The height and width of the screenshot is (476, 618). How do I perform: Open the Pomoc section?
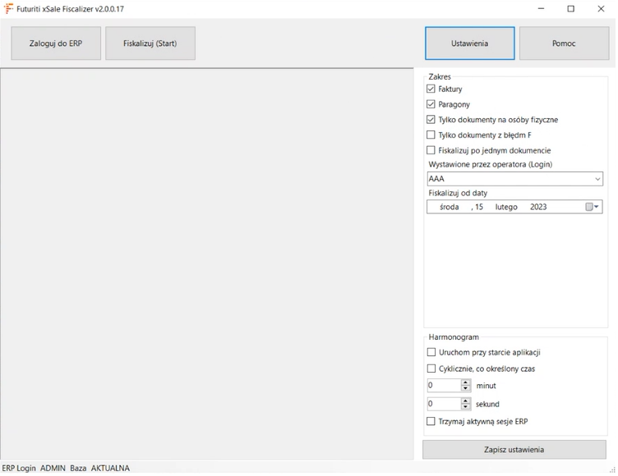pyautogui.click(x=564, y=43)
